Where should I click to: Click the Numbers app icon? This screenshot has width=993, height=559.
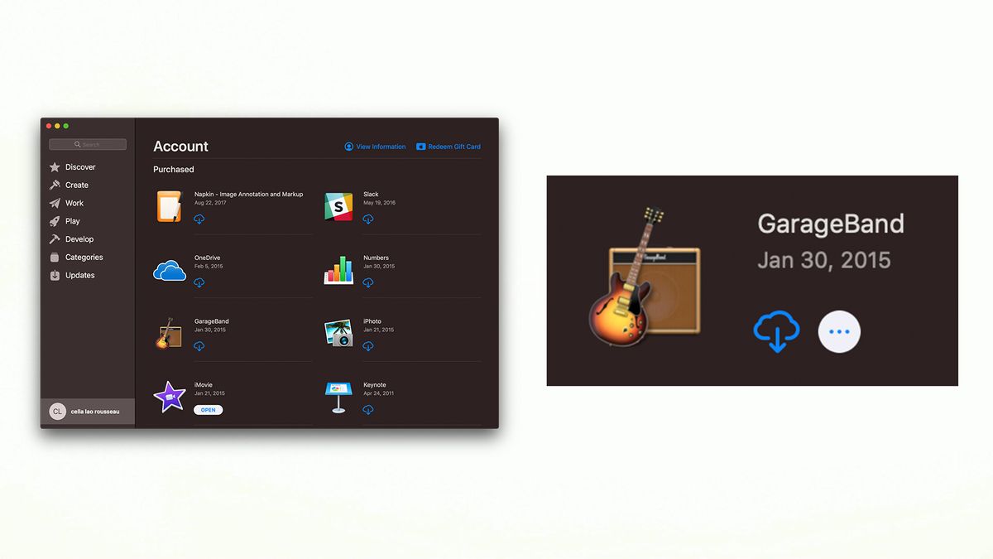[338, 269]
